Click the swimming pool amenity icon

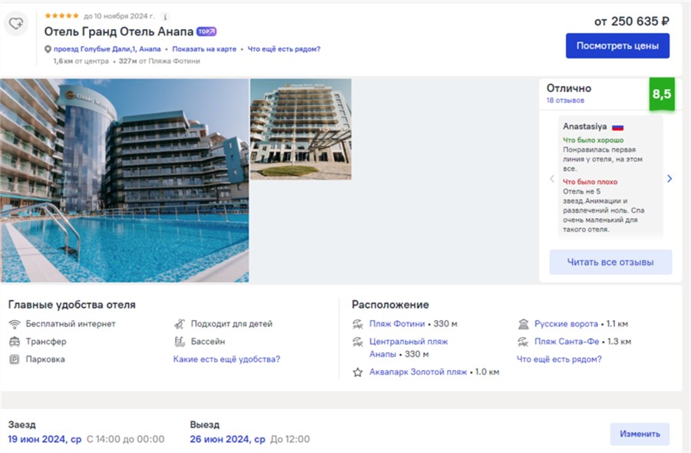(179, 342)
